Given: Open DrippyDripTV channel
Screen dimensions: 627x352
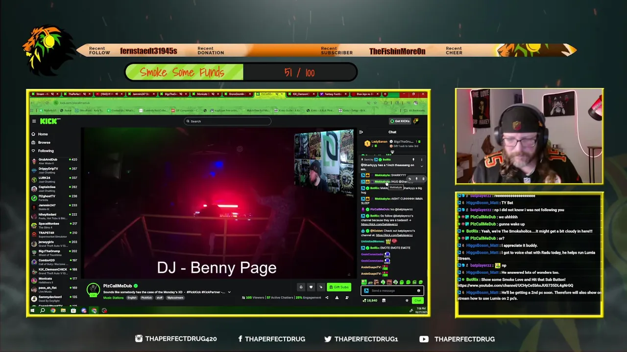Looking at the screenshot, I should point(54,170).
